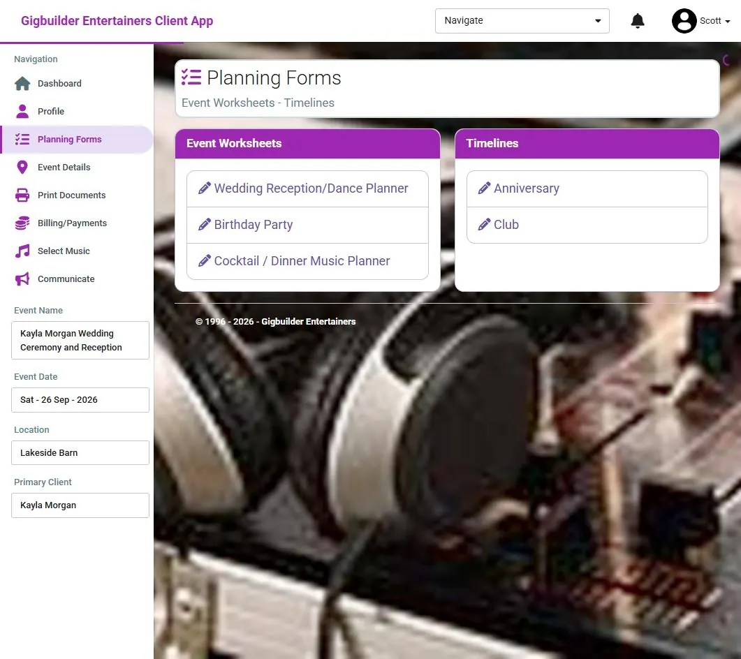Click the Print Documents printer icon
Image resolution: width=741 pixels, height=659 pixels.
(x=22, y=195)
